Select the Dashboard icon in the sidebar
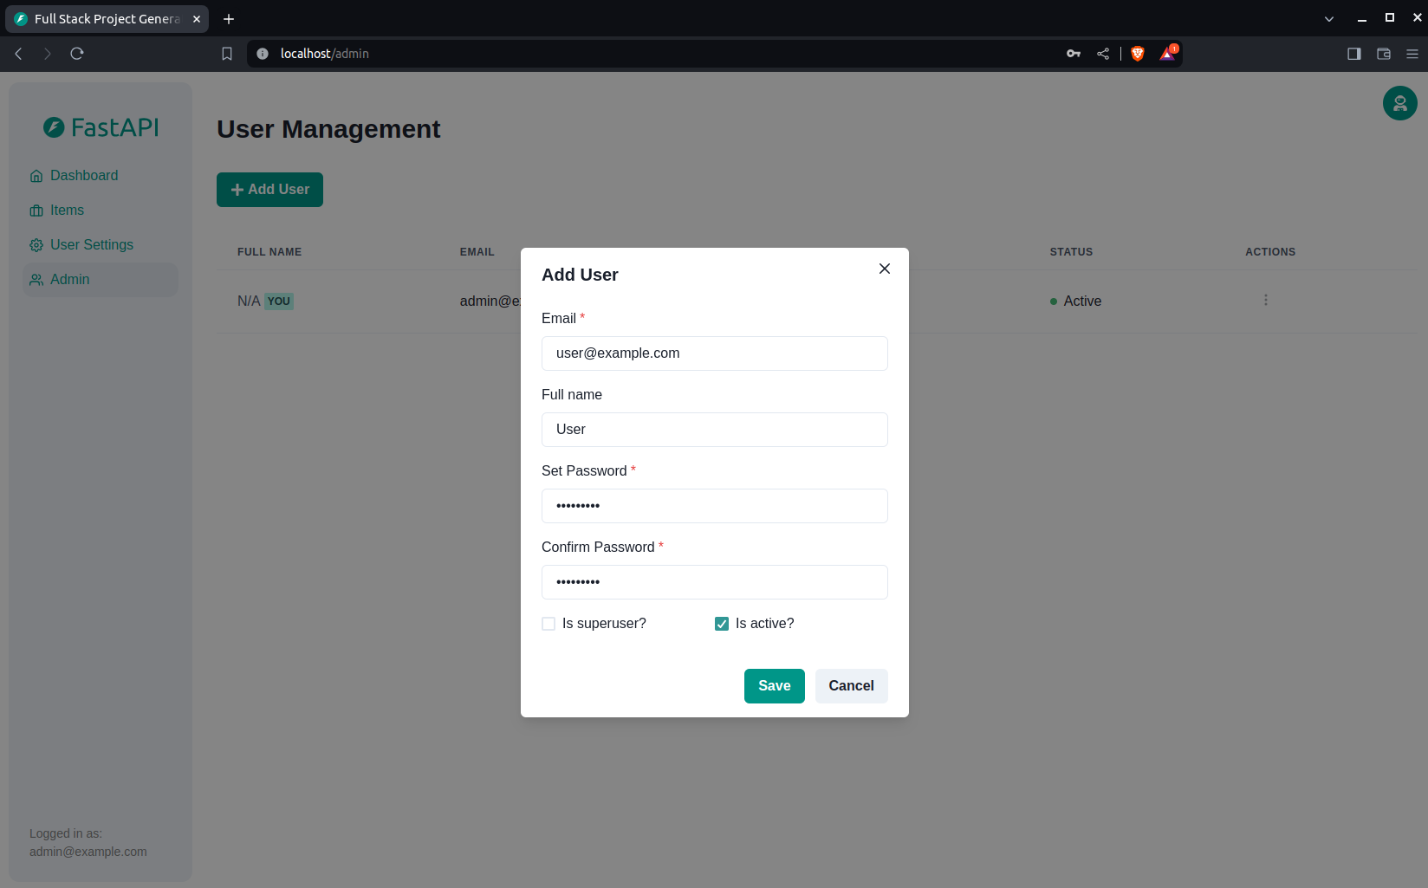This screenshot has height=888, width=1428. click(x=36, y=175)
